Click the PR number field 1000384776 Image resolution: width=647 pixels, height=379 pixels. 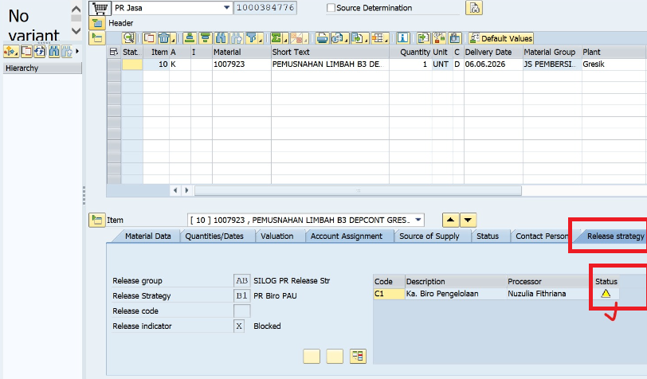[x=265, y=8]
